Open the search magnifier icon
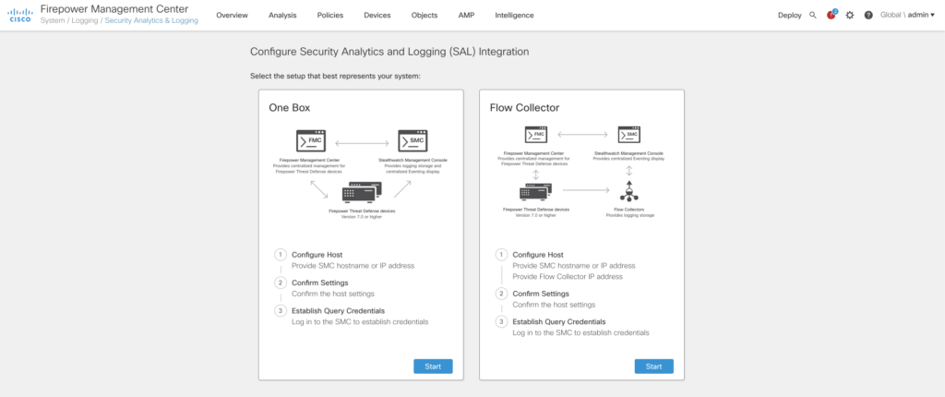The image size is (945, 397). (x=813, y=15)
